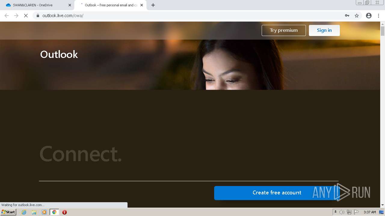385x216 pixels.
Task: Click the 3:37 AM clock
Action: (x=370, y=212)
